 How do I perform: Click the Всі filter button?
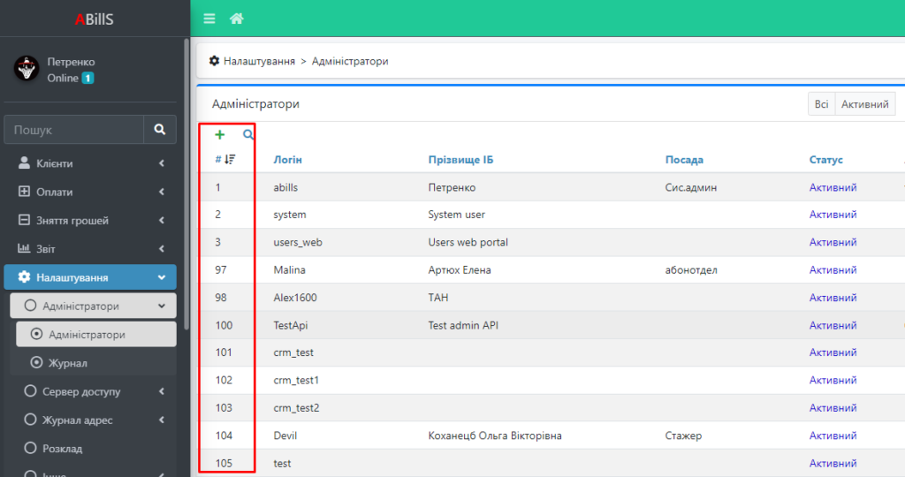(x=821, y=104)
